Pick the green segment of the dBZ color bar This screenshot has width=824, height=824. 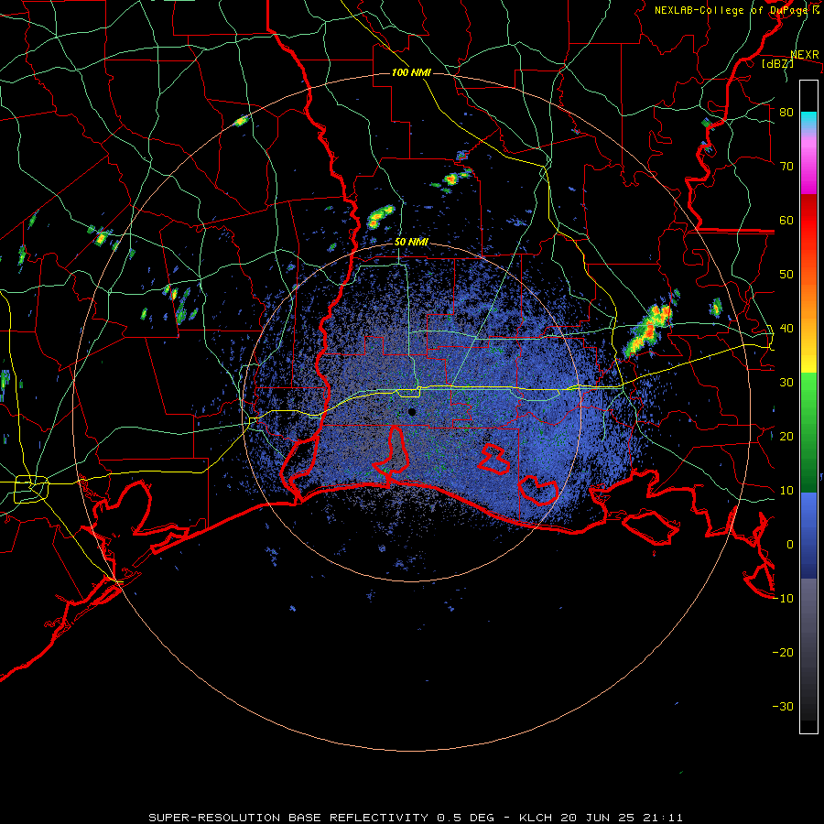808,432
